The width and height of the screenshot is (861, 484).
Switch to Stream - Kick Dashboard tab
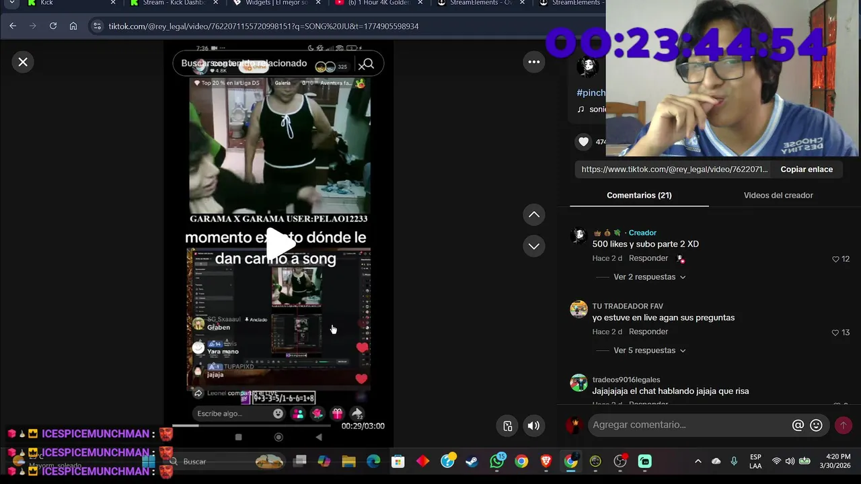(172, 3)
